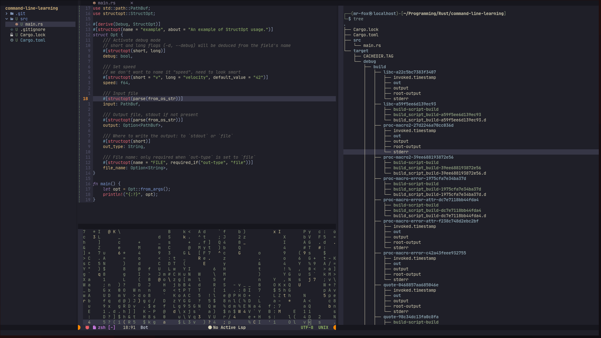
Task: Expand the .git folder chevron
Action: pos(7,13)
